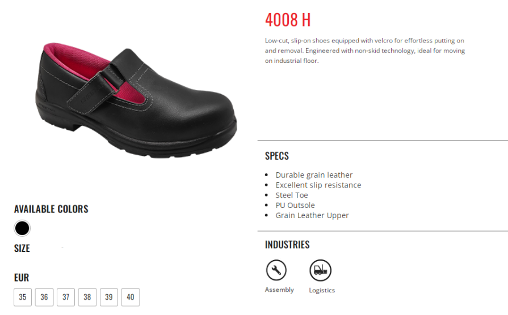Click the INDUSTRIES section heading
The height and width of the screenshot is (315, 508).
[287, 245]
